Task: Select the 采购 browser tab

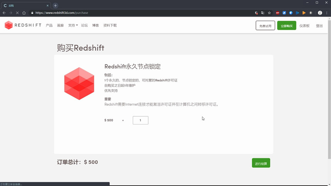Action: click(x=26, y=6)
